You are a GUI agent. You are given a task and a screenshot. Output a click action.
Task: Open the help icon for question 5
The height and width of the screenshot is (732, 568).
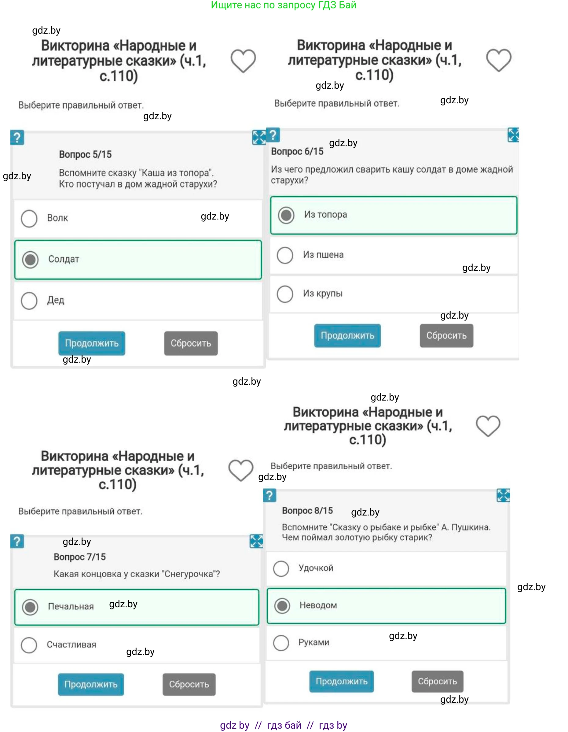tap(17, 137)
